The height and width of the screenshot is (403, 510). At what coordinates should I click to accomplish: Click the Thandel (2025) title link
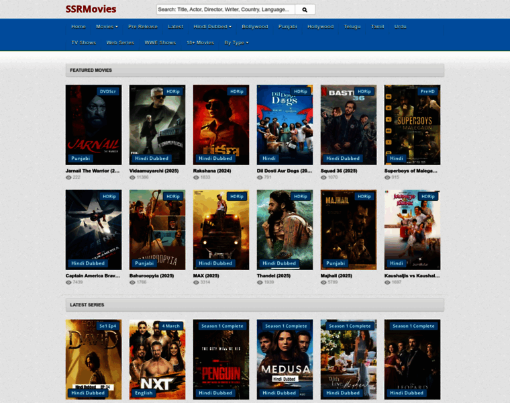pyautogui.click(x=274, y=276)
